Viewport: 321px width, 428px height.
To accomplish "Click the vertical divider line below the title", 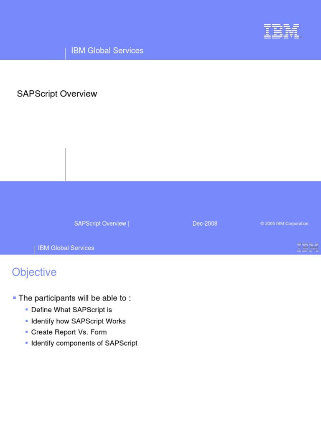I will pyautogui.click(x=65, y=164).
